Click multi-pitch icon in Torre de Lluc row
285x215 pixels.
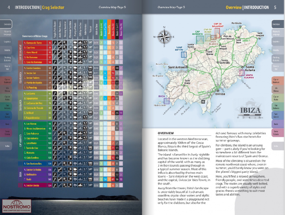[60, 148]
